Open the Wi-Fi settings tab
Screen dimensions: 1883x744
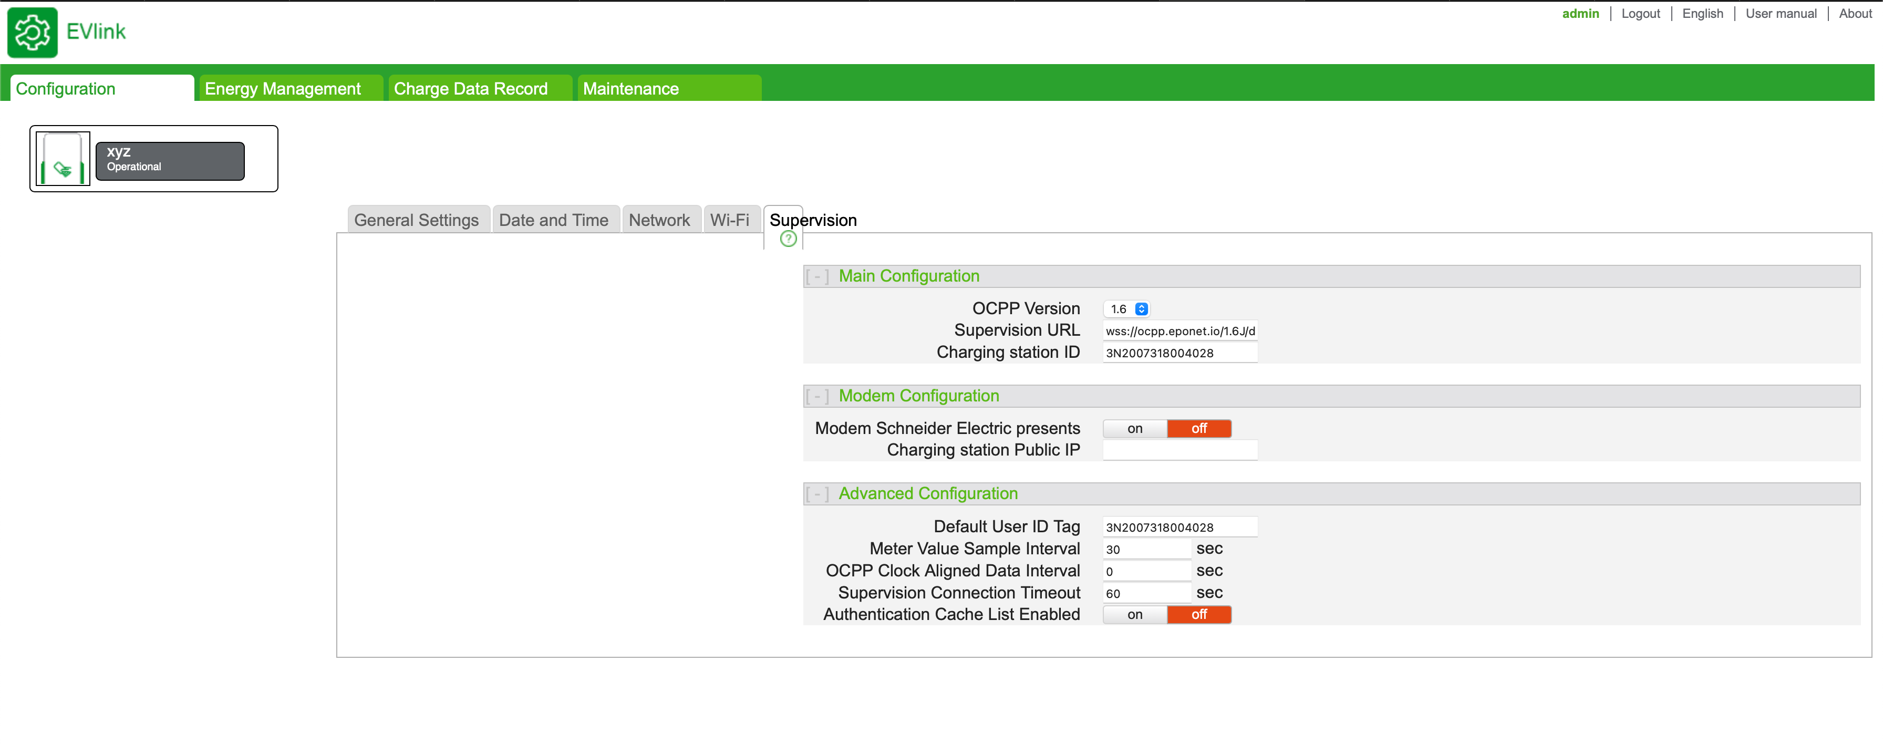pyautogui.click(x=730, y=220)
